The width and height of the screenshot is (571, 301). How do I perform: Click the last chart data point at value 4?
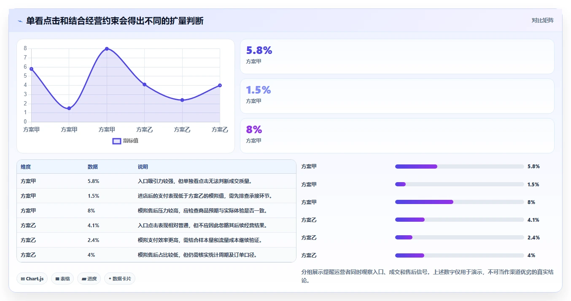tap(220, 85)
